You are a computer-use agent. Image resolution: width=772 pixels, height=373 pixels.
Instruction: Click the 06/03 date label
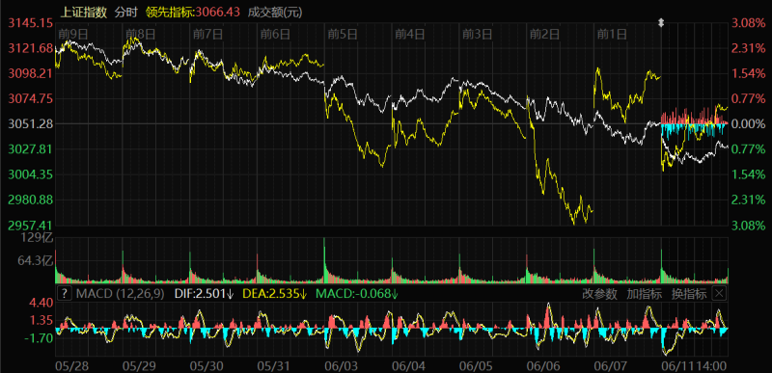click(342, 365)
